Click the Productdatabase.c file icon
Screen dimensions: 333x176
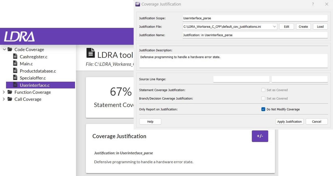coord(15,71)
